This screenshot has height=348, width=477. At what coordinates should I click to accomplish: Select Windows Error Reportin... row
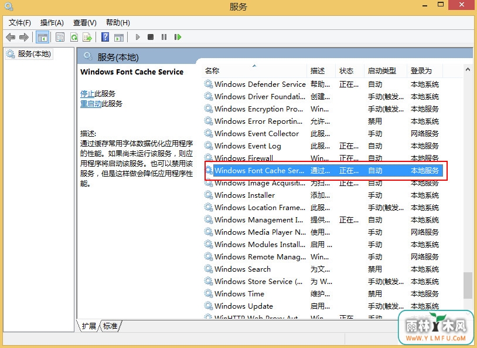pos(323,121)
